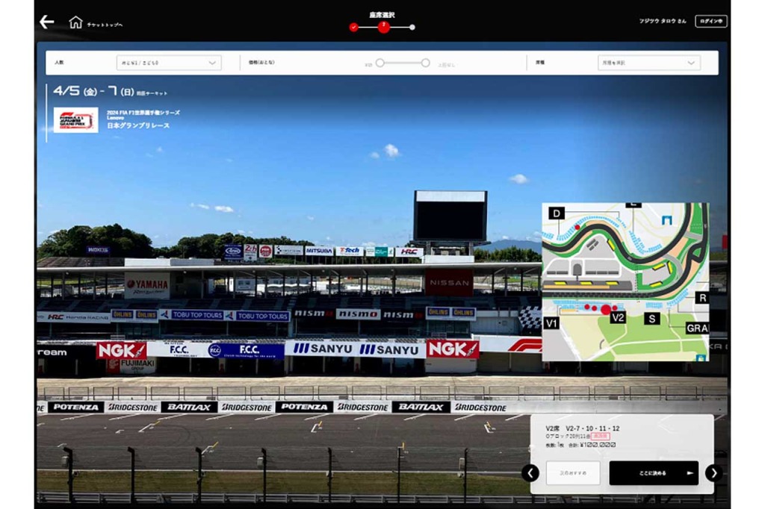Click the price slider's right handle
This screenshot has width=765, height=509.
[x=425, y=63]
